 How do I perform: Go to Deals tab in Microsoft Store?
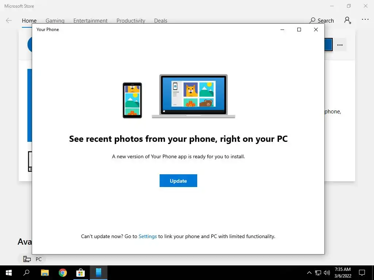pos(161,21)
